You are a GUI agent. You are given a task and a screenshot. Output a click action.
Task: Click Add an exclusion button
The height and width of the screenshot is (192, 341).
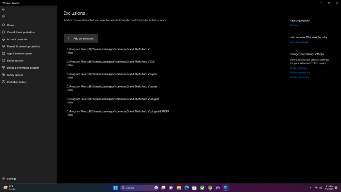click(81, 38)
